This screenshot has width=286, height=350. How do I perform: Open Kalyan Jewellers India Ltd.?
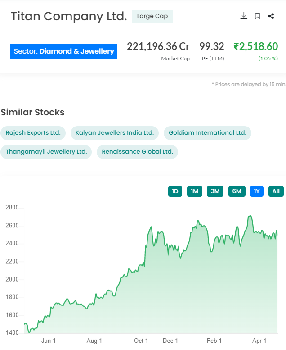[115, 133]
